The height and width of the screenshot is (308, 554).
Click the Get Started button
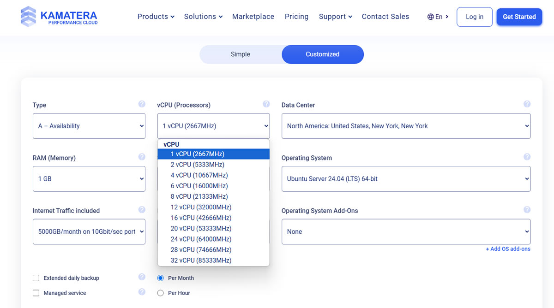519,17
